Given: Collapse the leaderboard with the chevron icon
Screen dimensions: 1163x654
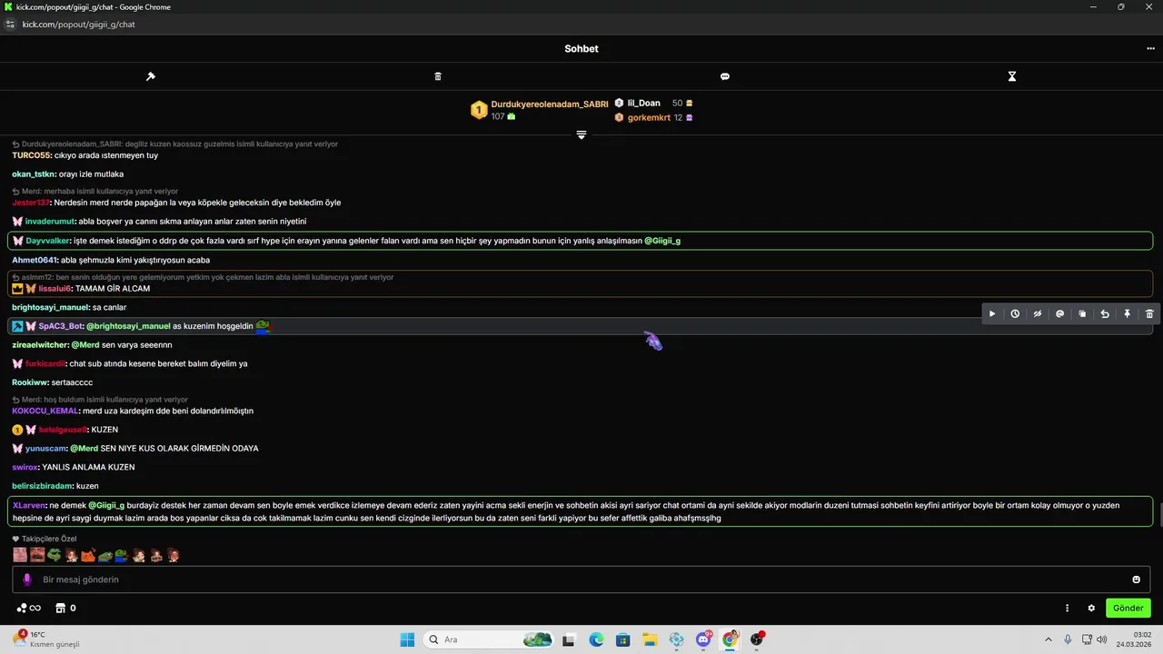Looking at the screenshot, I should click(581, 134).
